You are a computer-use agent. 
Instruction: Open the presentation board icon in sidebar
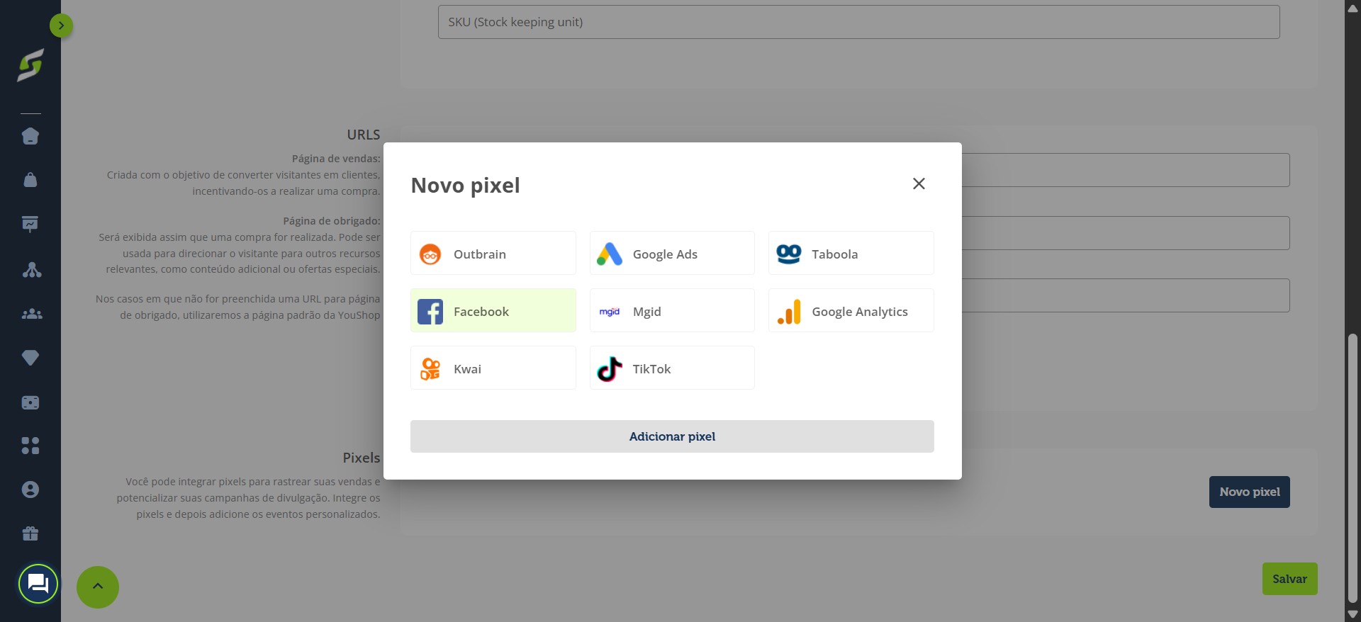(x=30, y=225)
